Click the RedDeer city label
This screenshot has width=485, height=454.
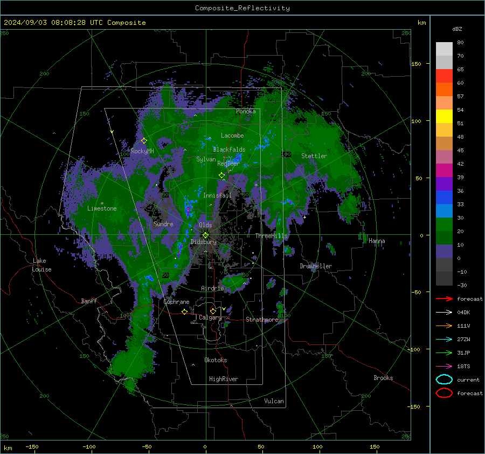tap(228, 164)
